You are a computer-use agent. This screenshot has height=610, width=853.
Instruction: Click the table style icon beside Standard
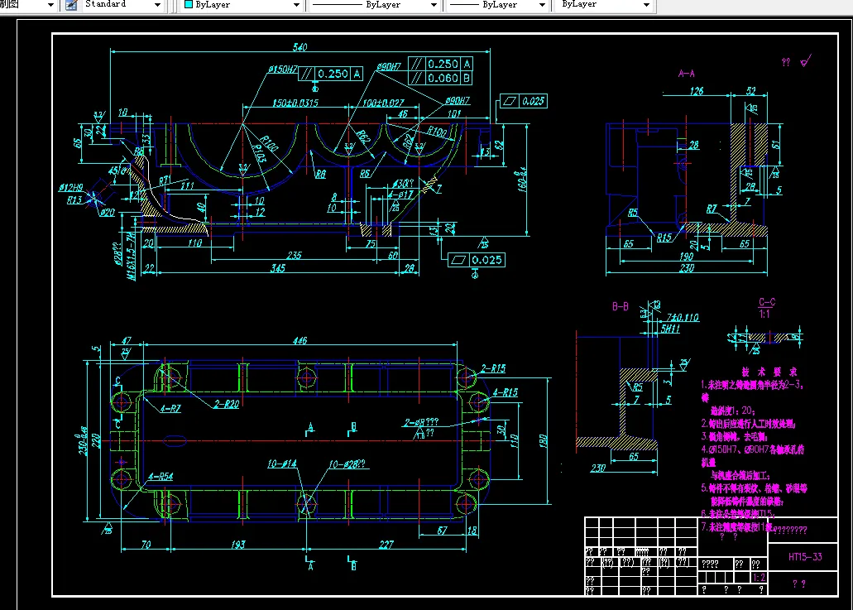(x=71, y=5)
